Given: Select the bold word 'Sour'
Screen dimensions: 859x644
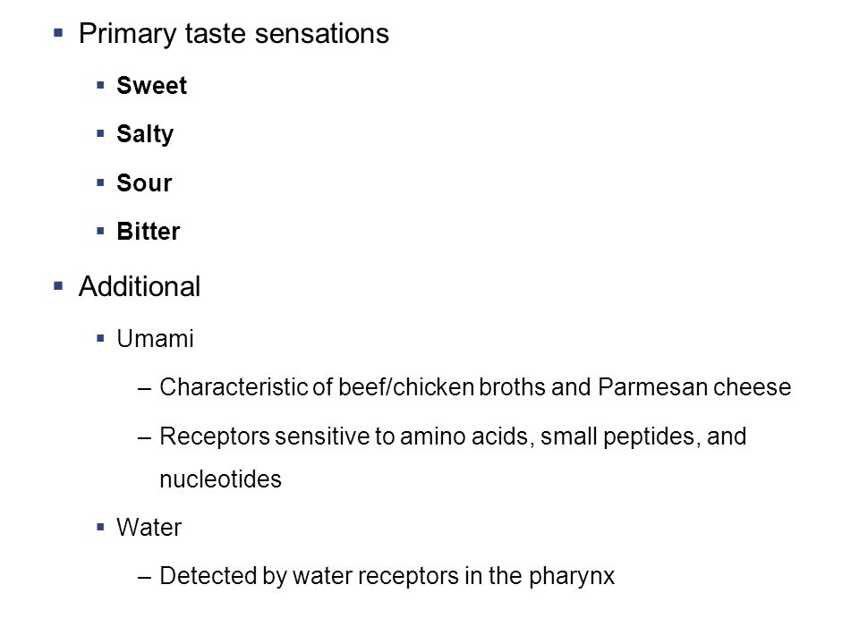Looking at the screenshot, I should (x=144, y=182).
